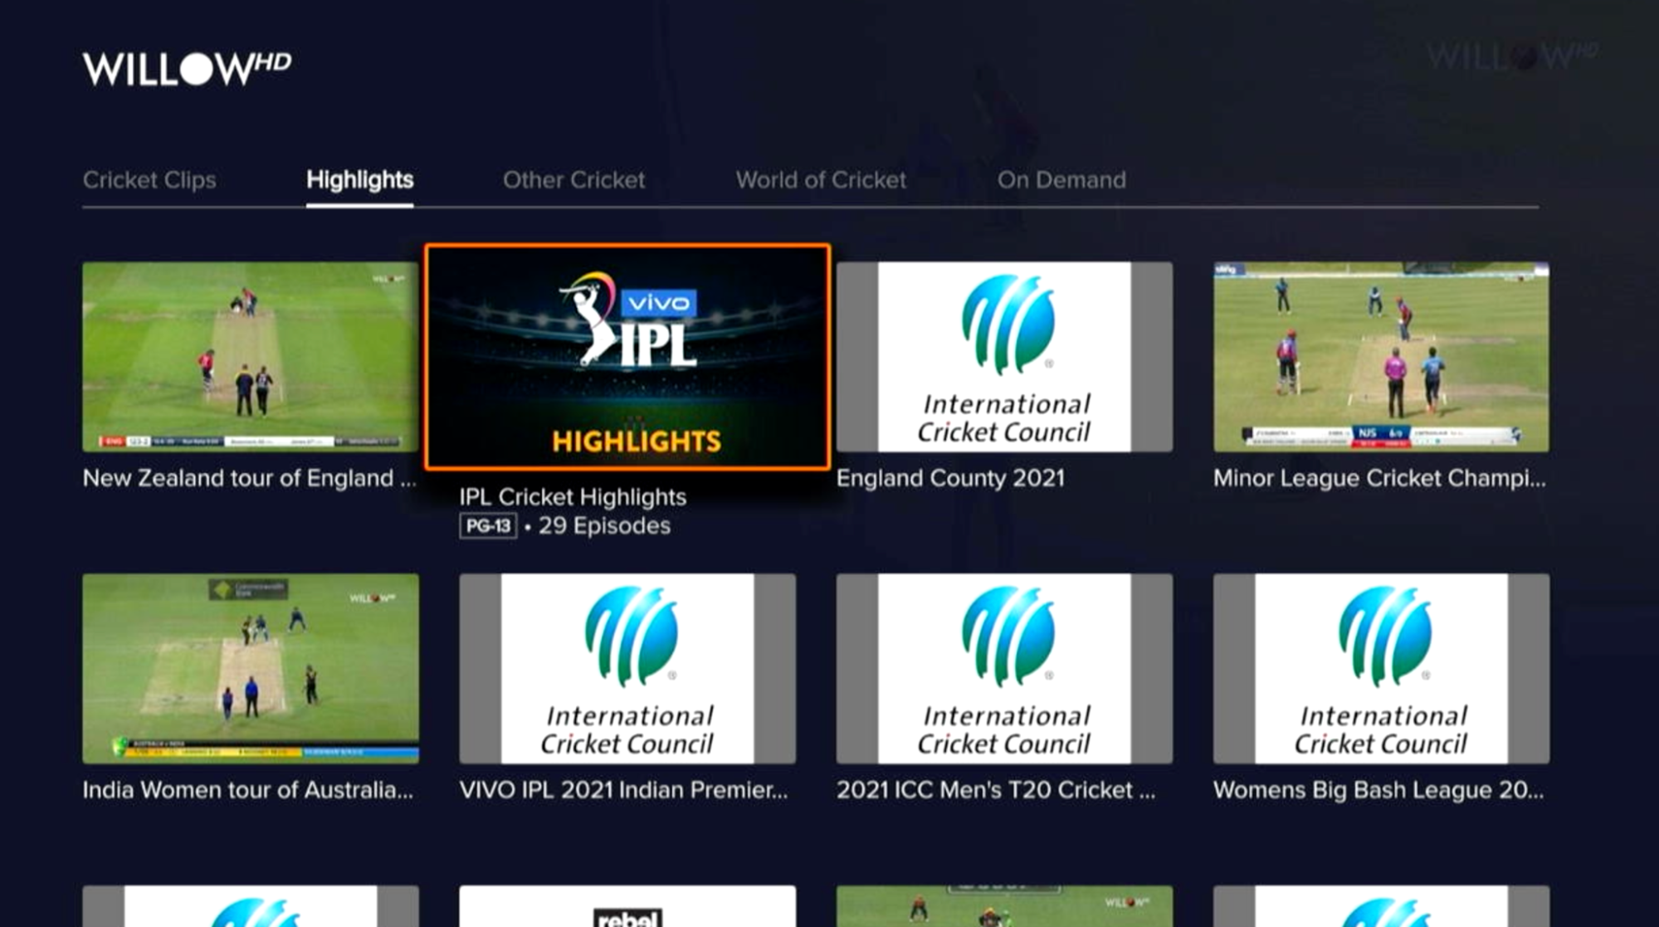Open Minor League Cricket Championship thumbnail
This screenshot has width=1659, height=927.
tap(1381, 357)
